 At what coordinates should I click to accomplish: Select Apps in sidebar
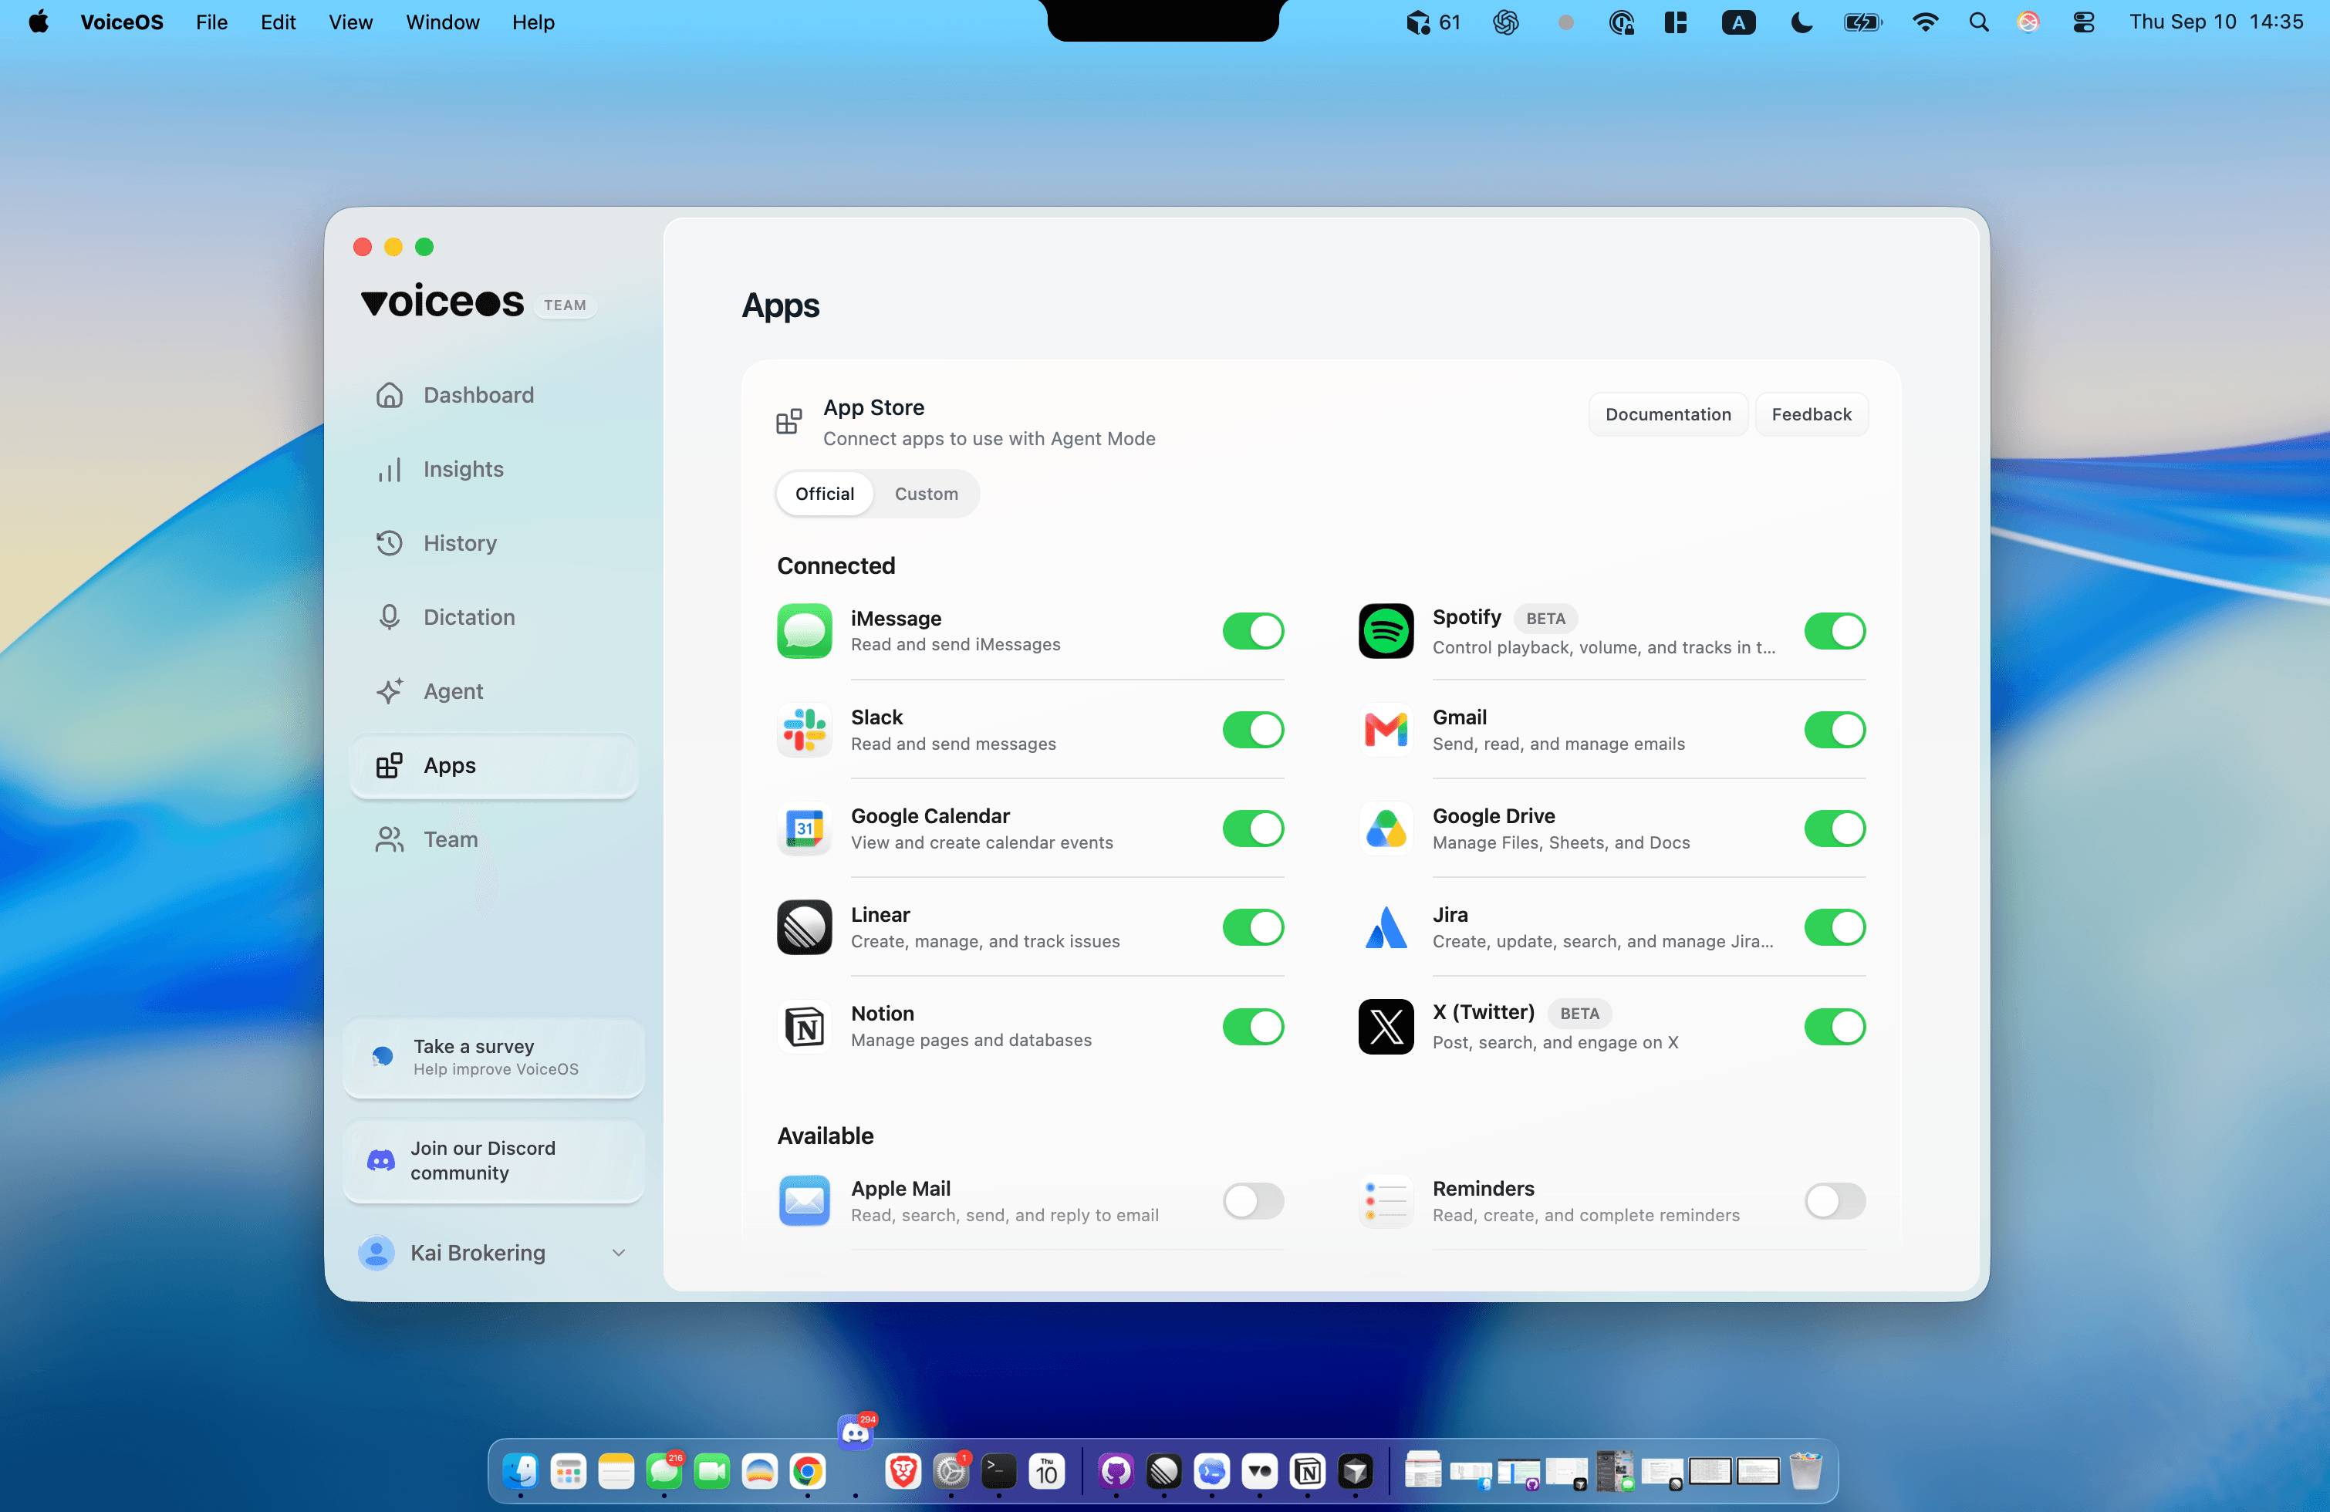(494, 765)
